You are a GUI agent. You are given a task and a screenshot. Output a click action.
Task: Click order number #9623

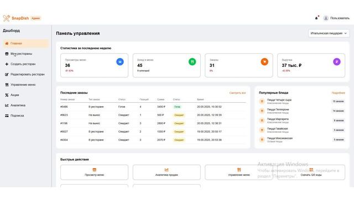click(64, 115)
